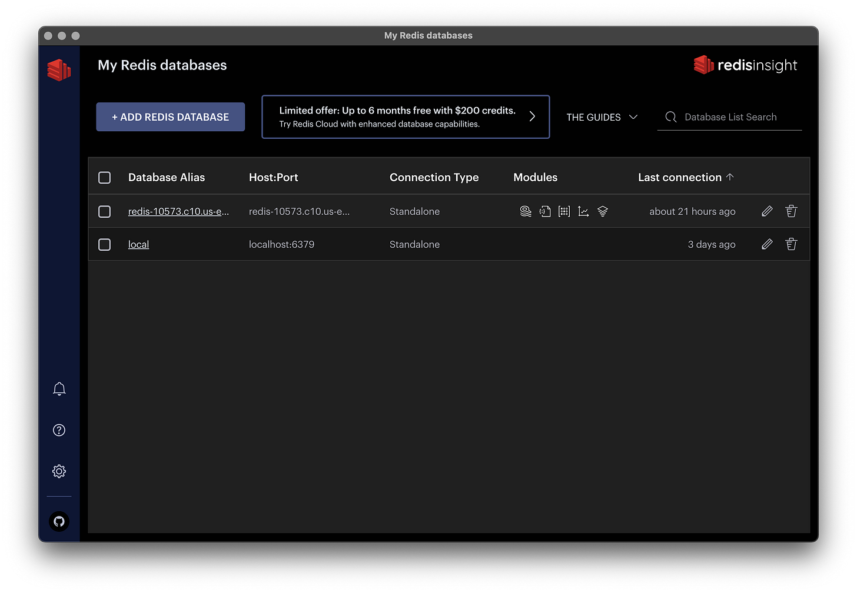The image size is (857, 593).
Task: Focus the Database List Search field
Action: (x=730, y=117)
